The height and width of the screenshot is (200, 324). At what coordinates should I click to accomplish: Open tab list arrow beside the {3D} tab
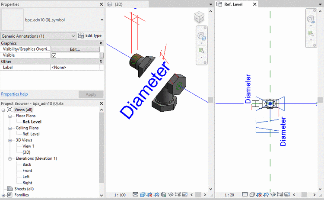(x=211, y=4)
